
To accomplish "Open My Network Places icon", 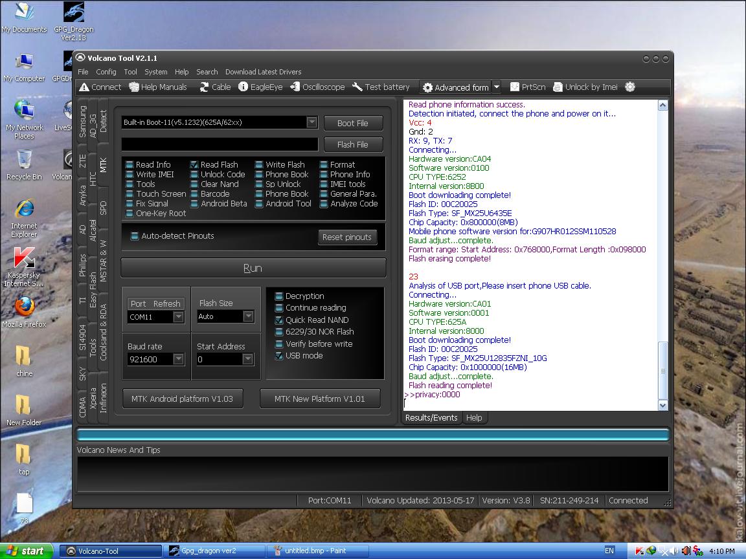I will [x=24, y=119].
